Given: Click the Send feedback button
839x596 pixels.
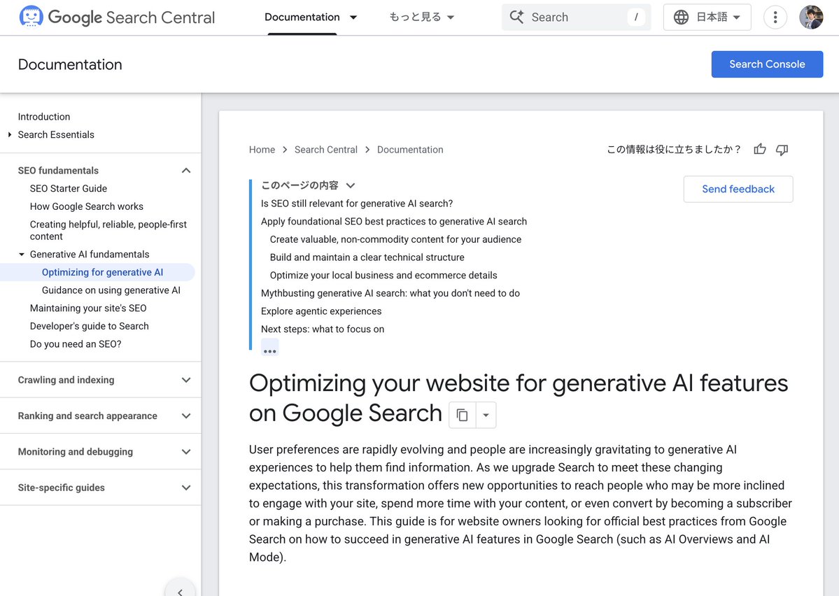Looking at the screenshot, I should point(738,189).
